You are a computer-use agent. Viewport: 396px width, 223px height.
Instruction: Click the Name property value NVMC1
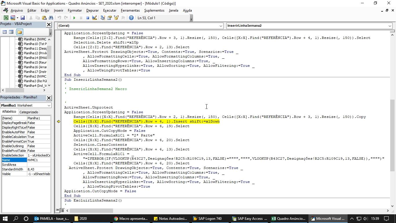pyautogui.click(x=39, y=160)
